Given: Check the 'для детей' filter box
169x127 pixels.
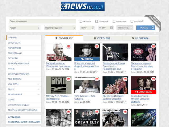Looking at the screenshot, I should click(132, 21).
